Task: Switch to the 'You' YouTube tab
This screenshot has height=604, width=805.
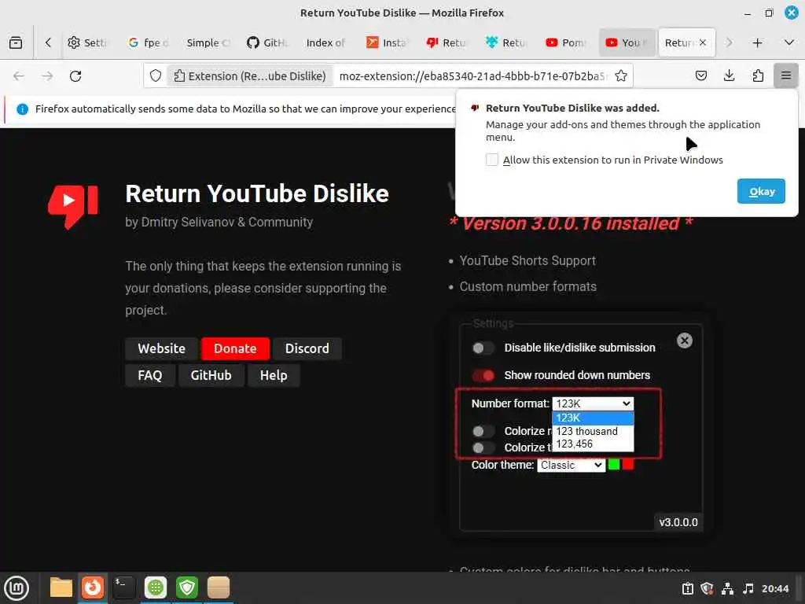Action: pos(625,42)
